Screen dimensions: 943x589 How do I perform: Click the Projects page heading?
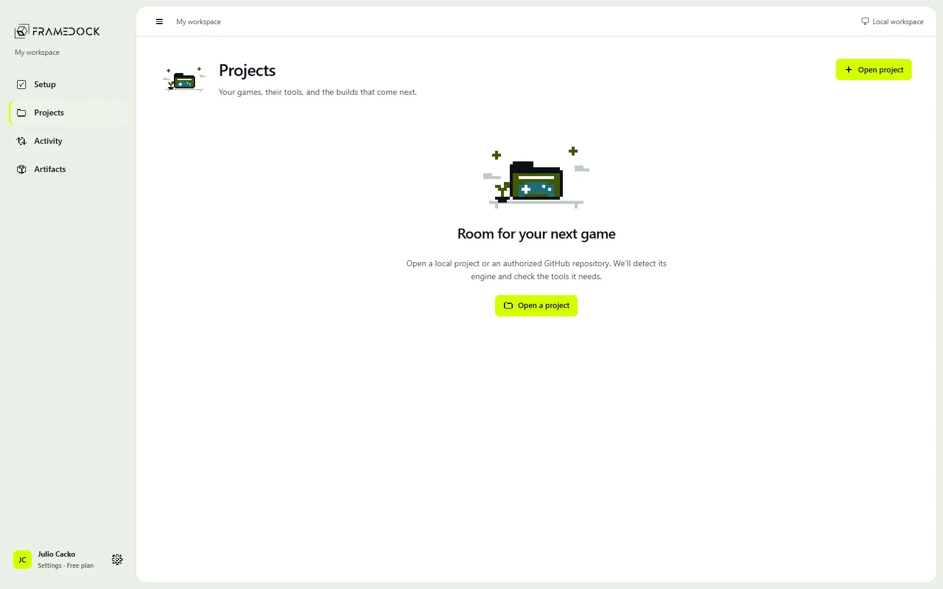(247, 71)
